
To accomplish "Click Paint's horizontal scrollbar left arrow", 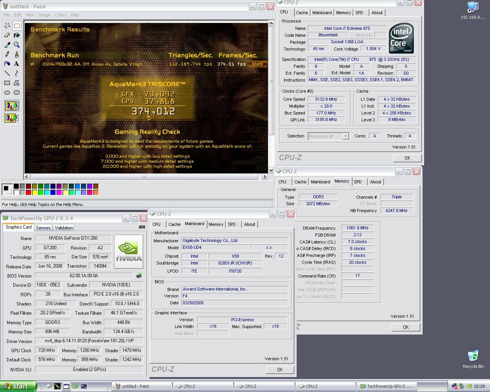I will [x=27, y=177].
